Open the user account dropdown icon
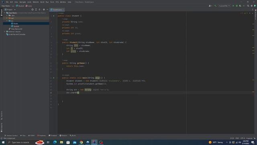 210,6
